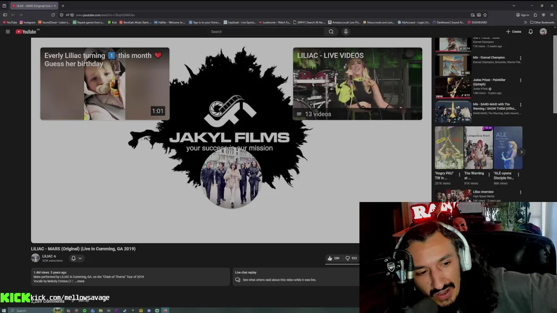Expand the bookmarks overflow chevron
The height and width of the screenshot is (313, 557).
525,22
